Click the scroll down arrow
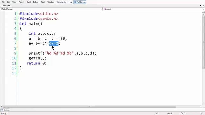 point(204,104)
